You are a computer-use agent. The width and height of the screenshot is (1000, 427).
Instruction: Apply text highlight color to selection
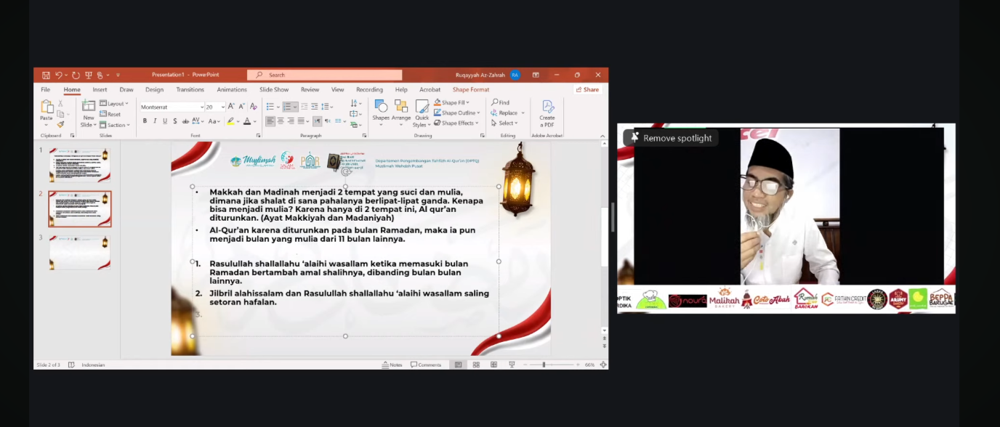231,121
